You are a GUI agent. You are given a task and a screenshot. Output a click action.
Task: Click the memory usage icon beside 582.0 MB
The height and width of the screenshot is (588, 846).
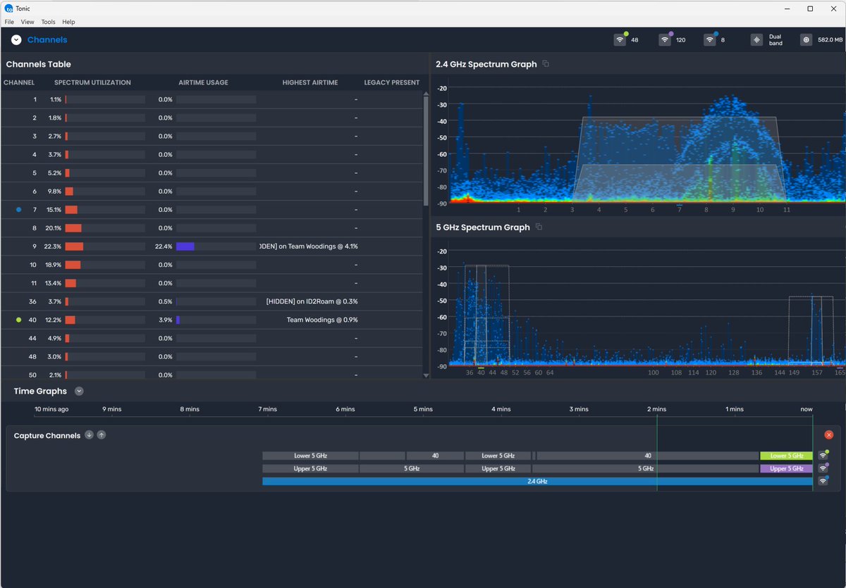tap(806, 40)
